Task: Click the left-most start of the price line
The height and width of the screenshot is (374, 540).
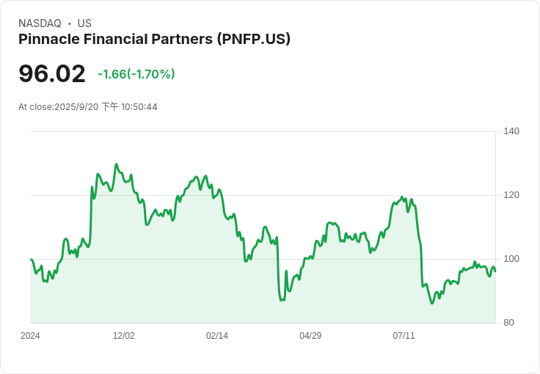Action: [x=31, y=260]
